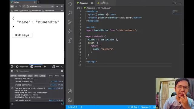The image size is (194, 109).
Task: Toggle the Logs console filter
Action: 30,76
